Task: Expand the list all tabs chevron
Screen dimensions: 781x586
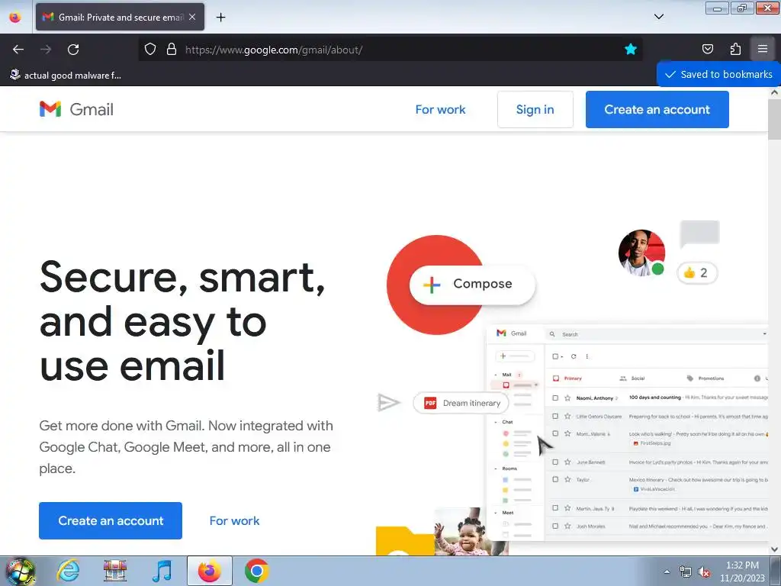Action: click(x=658, y=17)
